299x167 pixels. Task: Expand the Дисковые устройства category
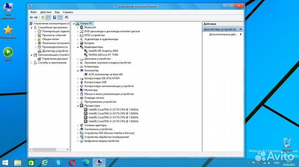click(x=78, y=59)
